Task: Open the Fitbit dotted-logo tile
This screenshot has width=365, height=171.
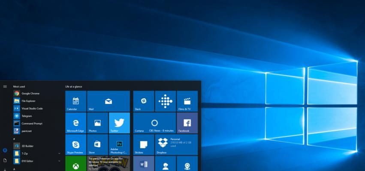Action: (x=166, y=101)
